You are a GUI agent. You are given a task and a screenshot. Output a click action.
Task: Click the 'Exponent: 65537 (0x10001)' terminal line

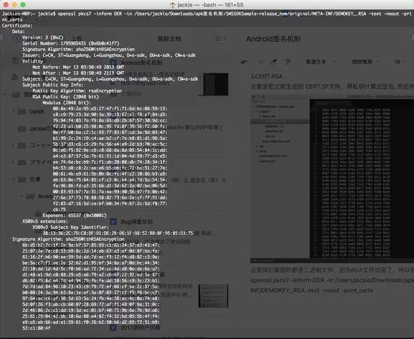(74, 216)
